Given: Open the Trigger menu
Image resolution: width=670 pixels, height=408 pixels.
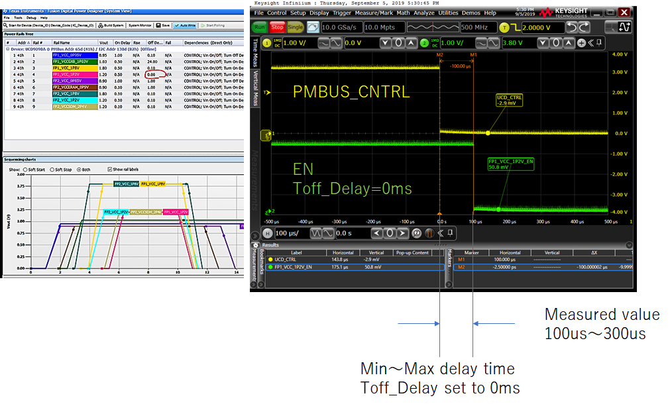Looking at the screenshot, I should tap(342, 13).
